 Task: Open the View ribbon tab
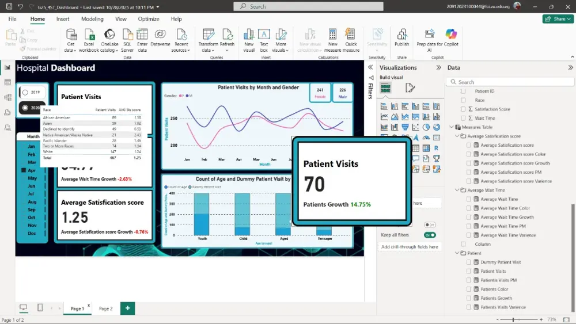(120, 19)
